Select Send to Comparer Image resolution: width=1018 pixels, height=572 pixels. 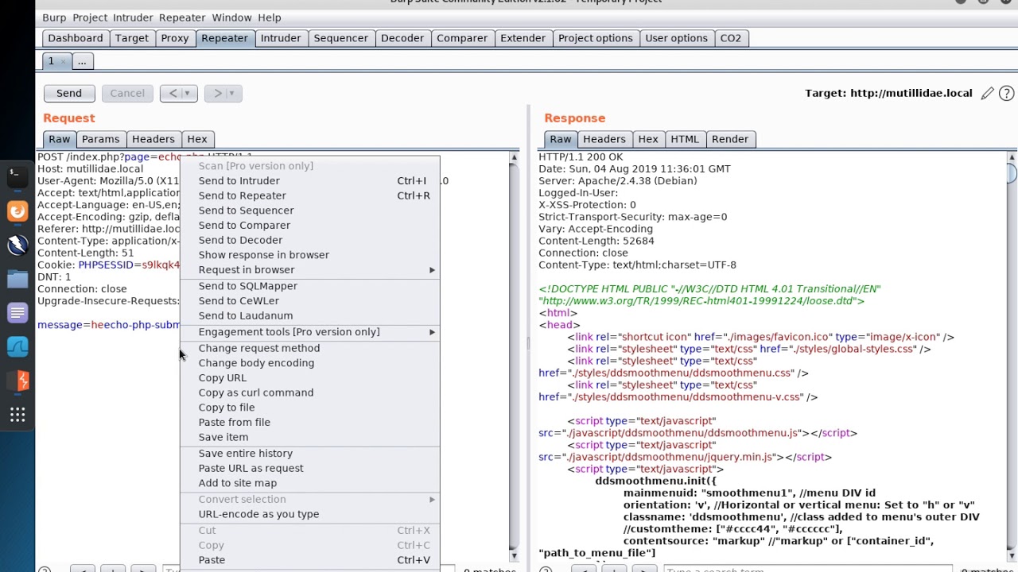click(x=310, y=225)
